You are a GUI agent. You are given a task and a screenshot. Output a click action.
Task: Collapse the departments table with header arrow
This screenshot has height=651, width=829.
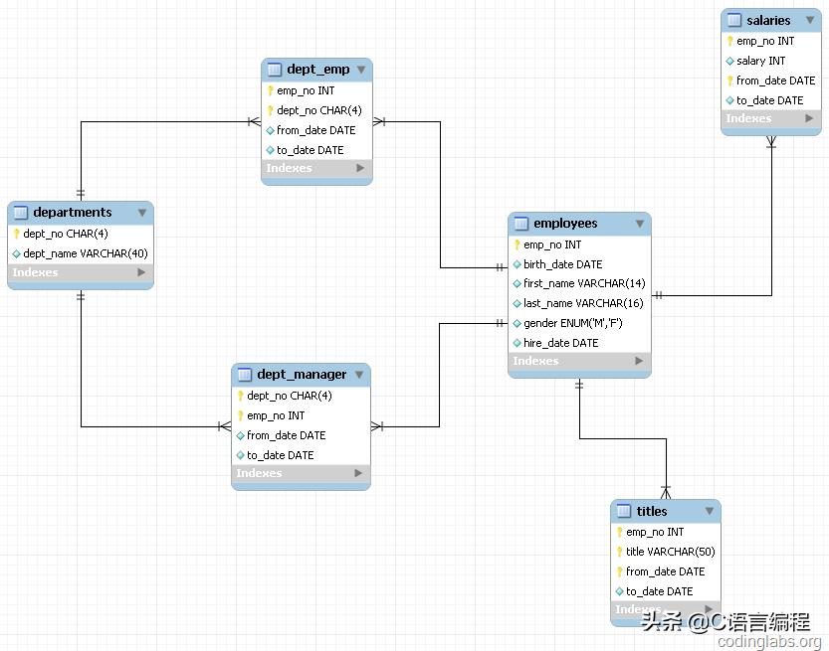(142, 213)
